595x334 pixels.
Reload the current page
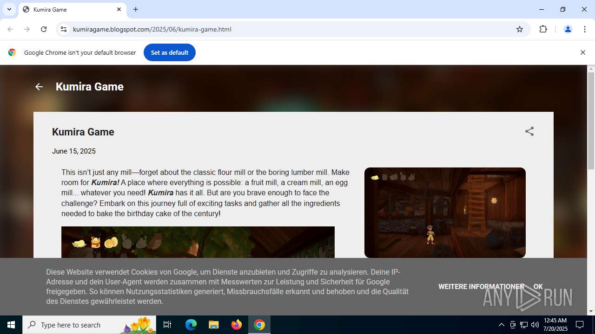pyautogui.click(x=44, y=29)
